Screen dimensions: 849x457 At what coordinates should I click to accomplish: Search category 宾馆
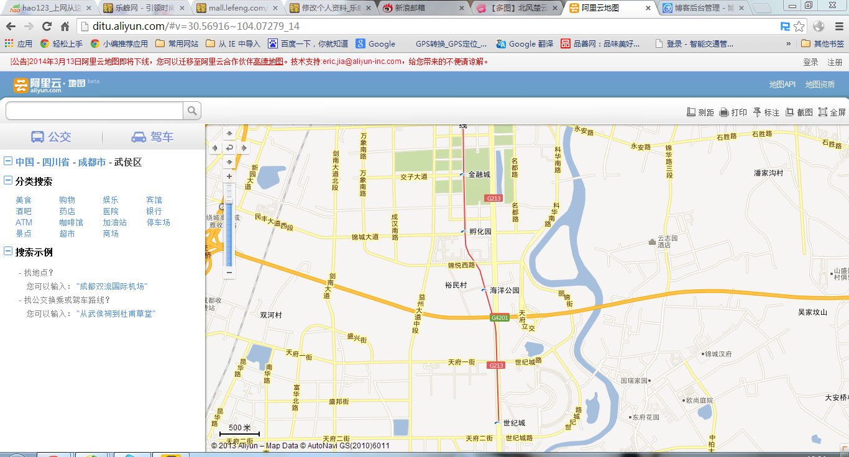[154, 200]
